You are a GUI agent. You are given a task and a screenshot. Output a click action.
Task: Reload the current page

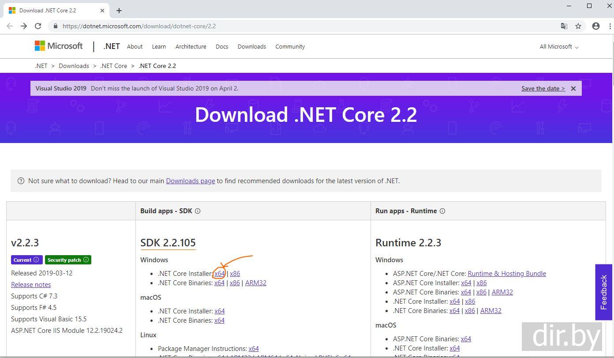coord(38,26)
